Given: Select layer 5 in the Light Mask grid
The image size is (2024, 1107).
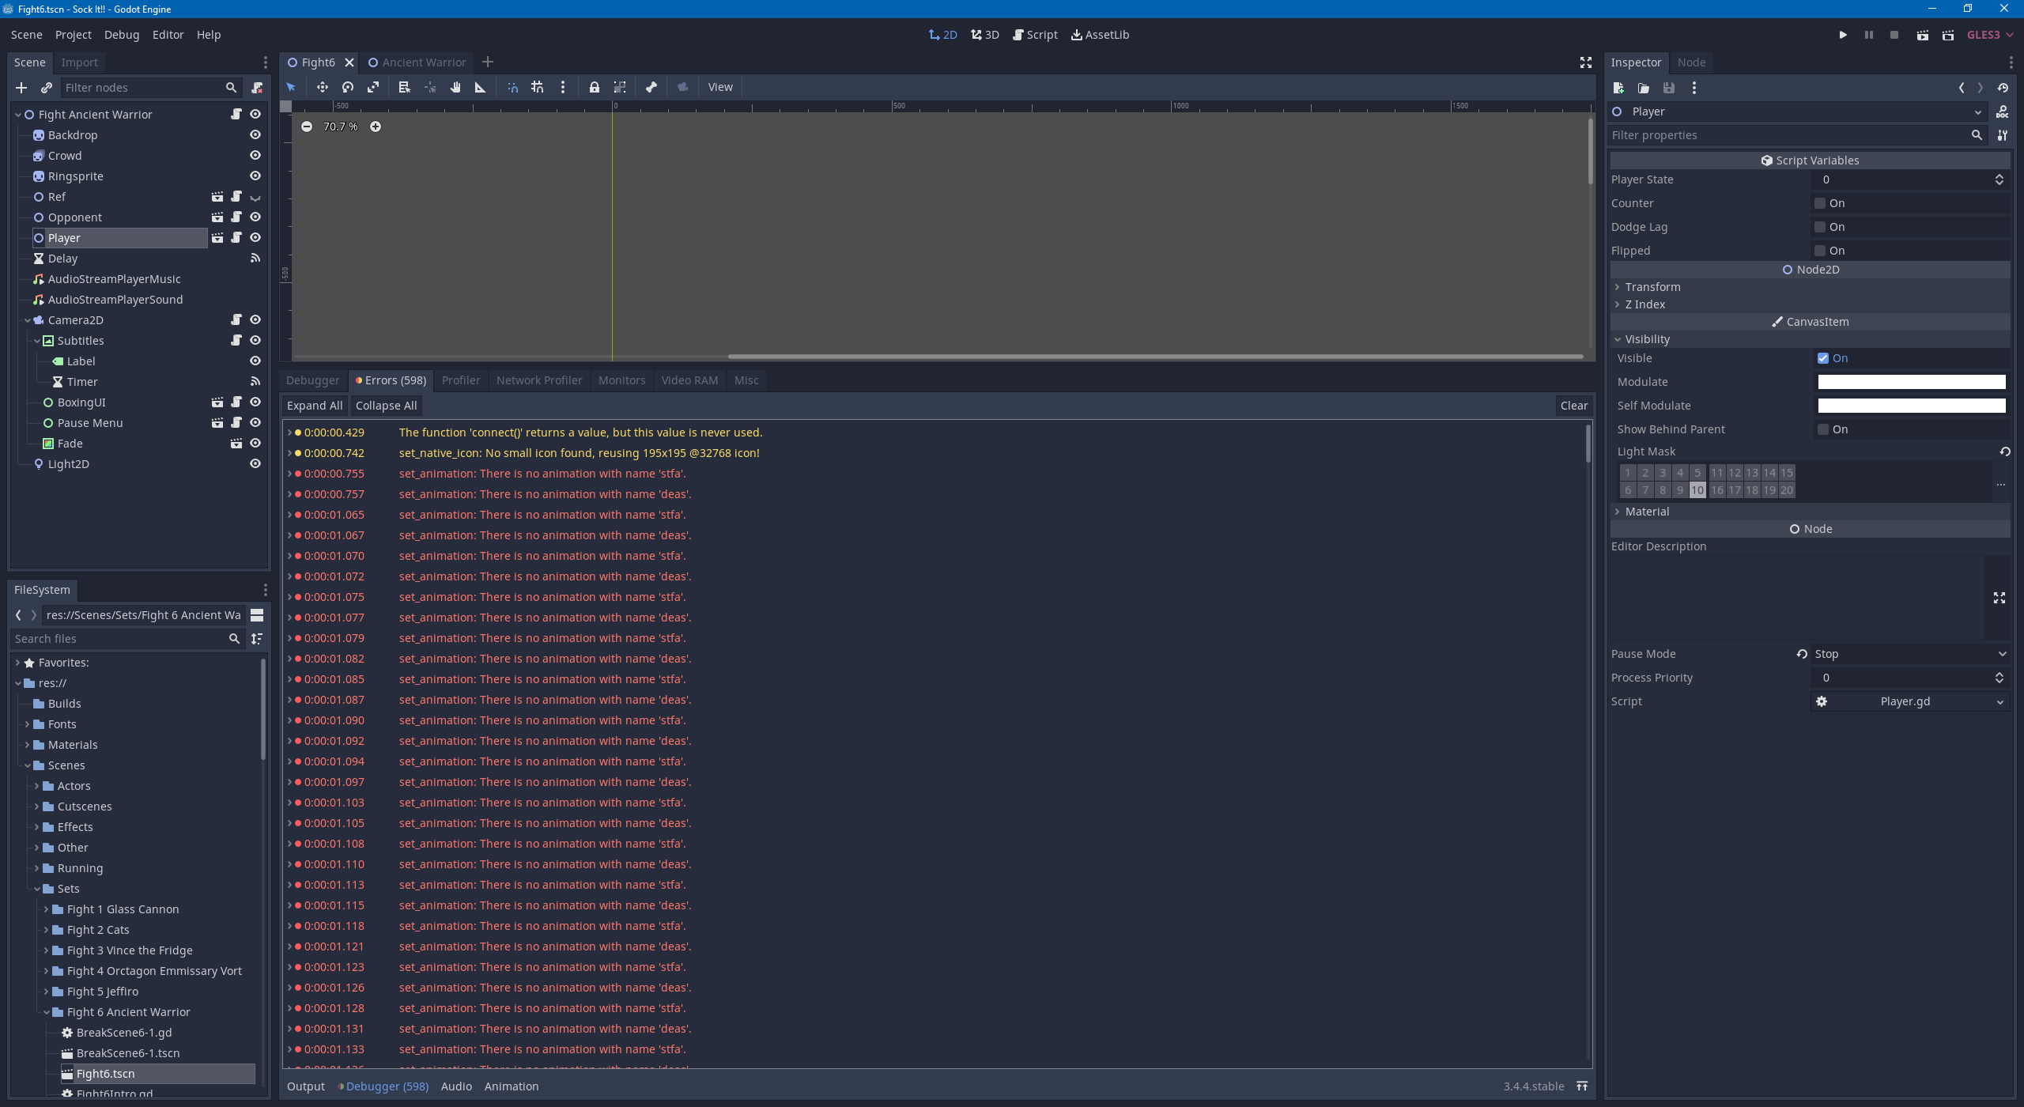Looking at the screenshot, I should 1697,472.
